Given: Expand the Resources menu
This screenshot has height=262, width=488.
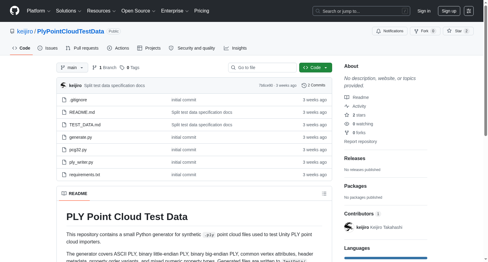Looking at the screenshot, I should [101, 11].
